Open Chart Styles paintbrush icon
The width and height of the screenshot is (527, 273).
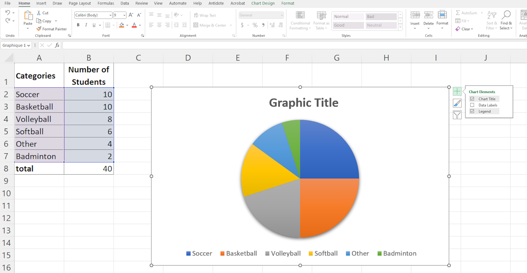coord(457,103)
